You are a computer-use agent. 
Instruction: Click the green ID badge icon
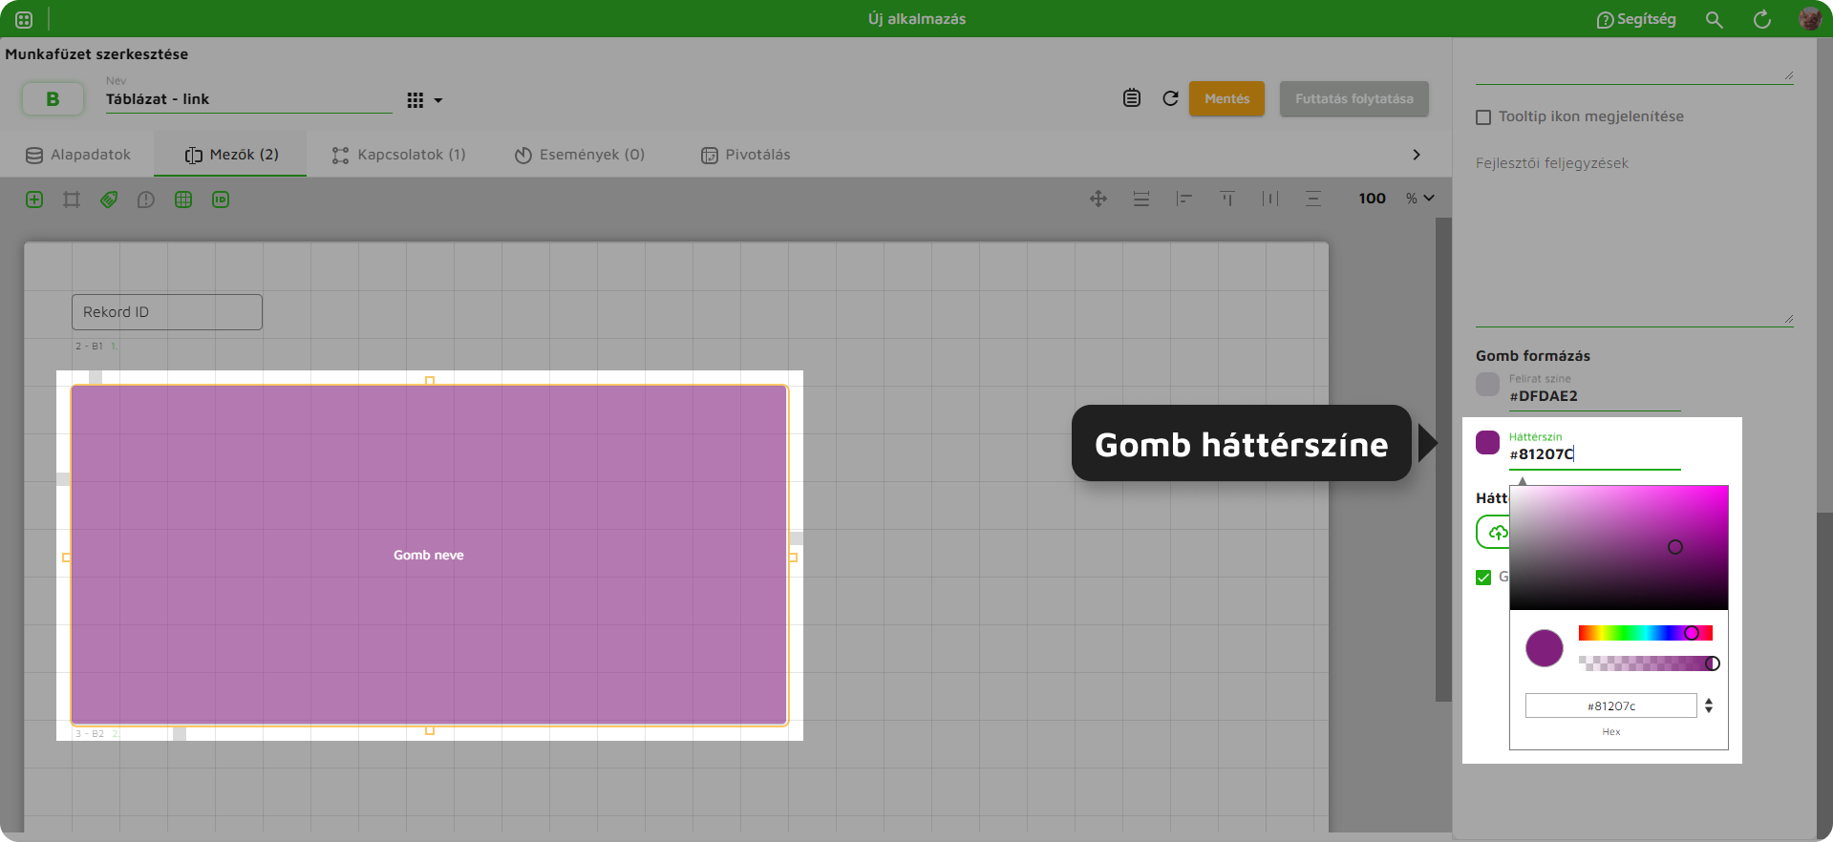click(221, 200)
